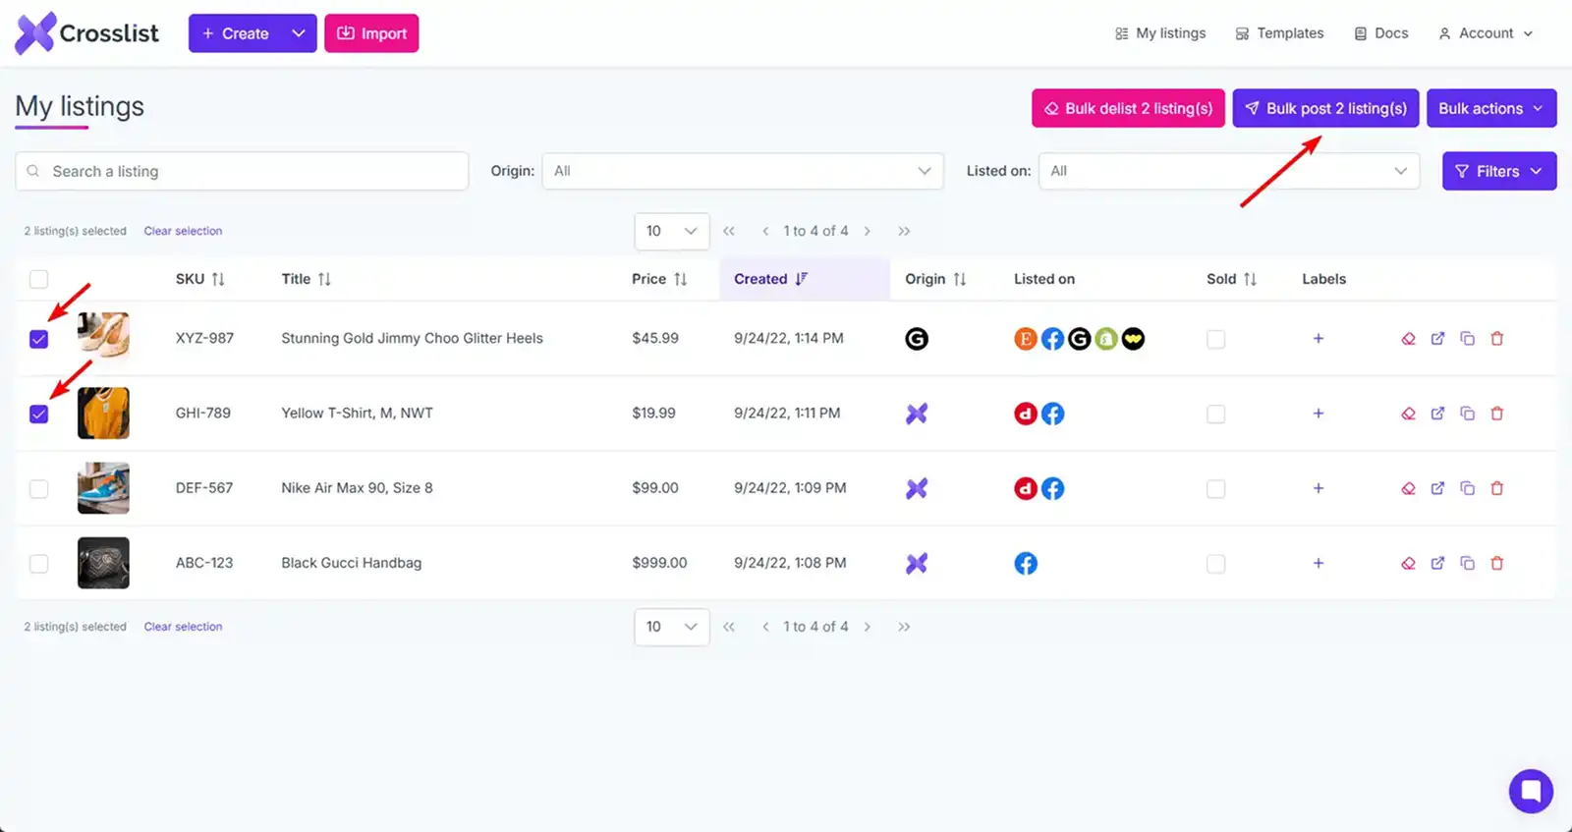Click the Import button
The width and height of the screenshot is (1572, 832).
371,33
